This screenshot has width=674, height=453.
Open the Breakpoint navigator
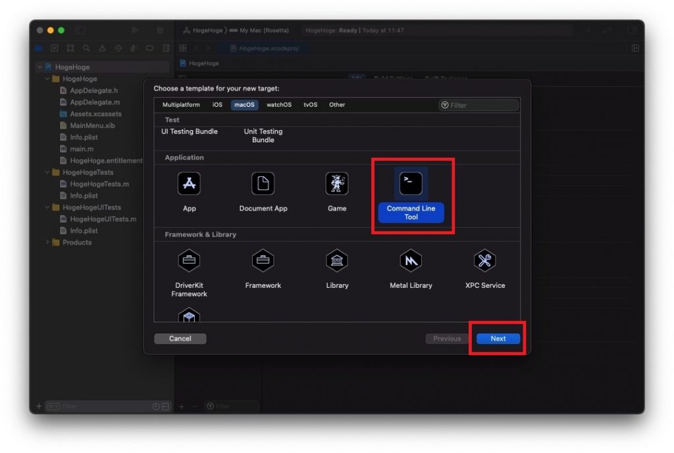pos(149,48)
